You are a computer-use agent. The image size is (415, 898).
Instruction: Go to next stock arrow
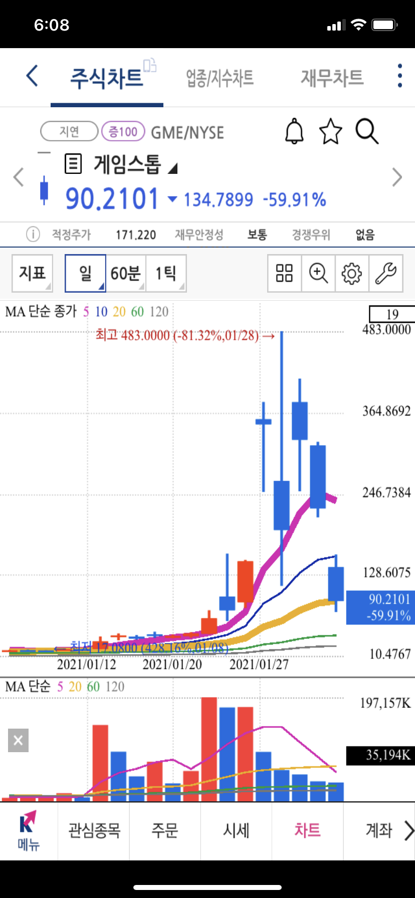pyautogui.click(x=397, y=177)
